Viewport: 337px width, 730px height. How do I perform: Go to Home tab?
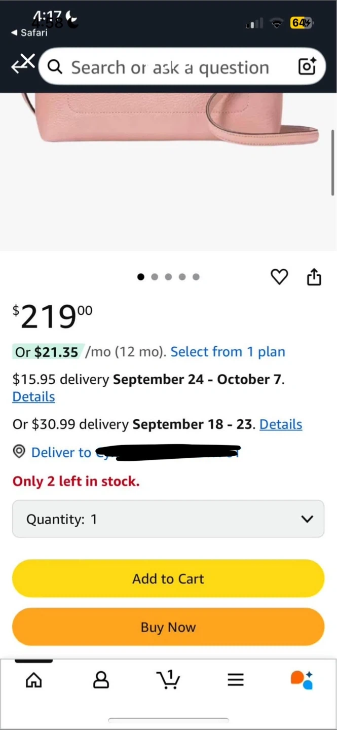pyautogui.click(x=34, y=680)
